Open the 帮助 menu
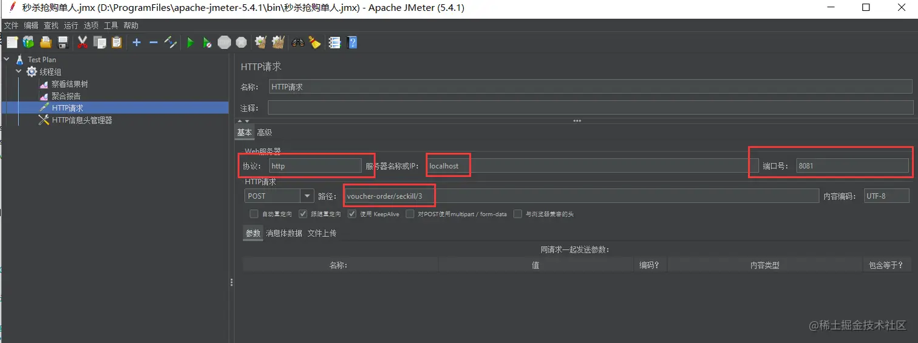This screenshot has width=918, height=343. (x=131, y=25)
